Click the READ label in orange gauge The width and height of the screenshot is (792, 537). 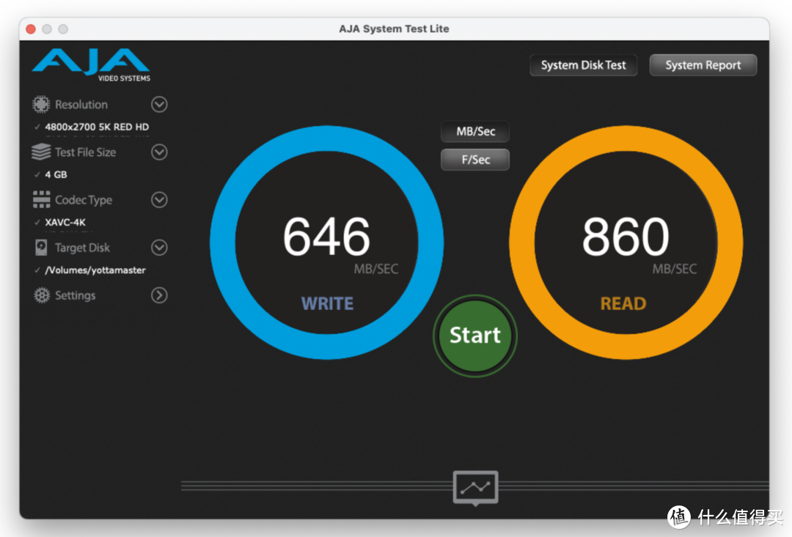tap(623, 303)
